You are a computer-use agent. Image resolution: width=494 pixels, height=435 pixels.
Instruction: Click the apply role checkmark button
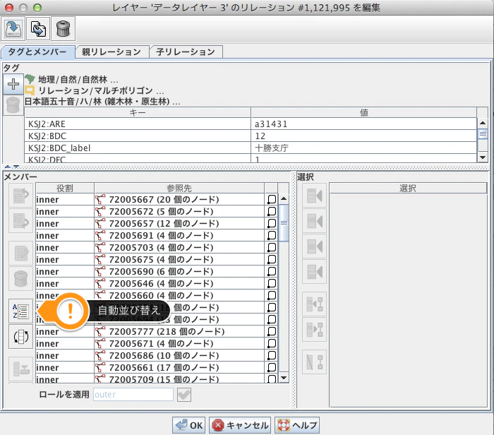click(184, 395)
